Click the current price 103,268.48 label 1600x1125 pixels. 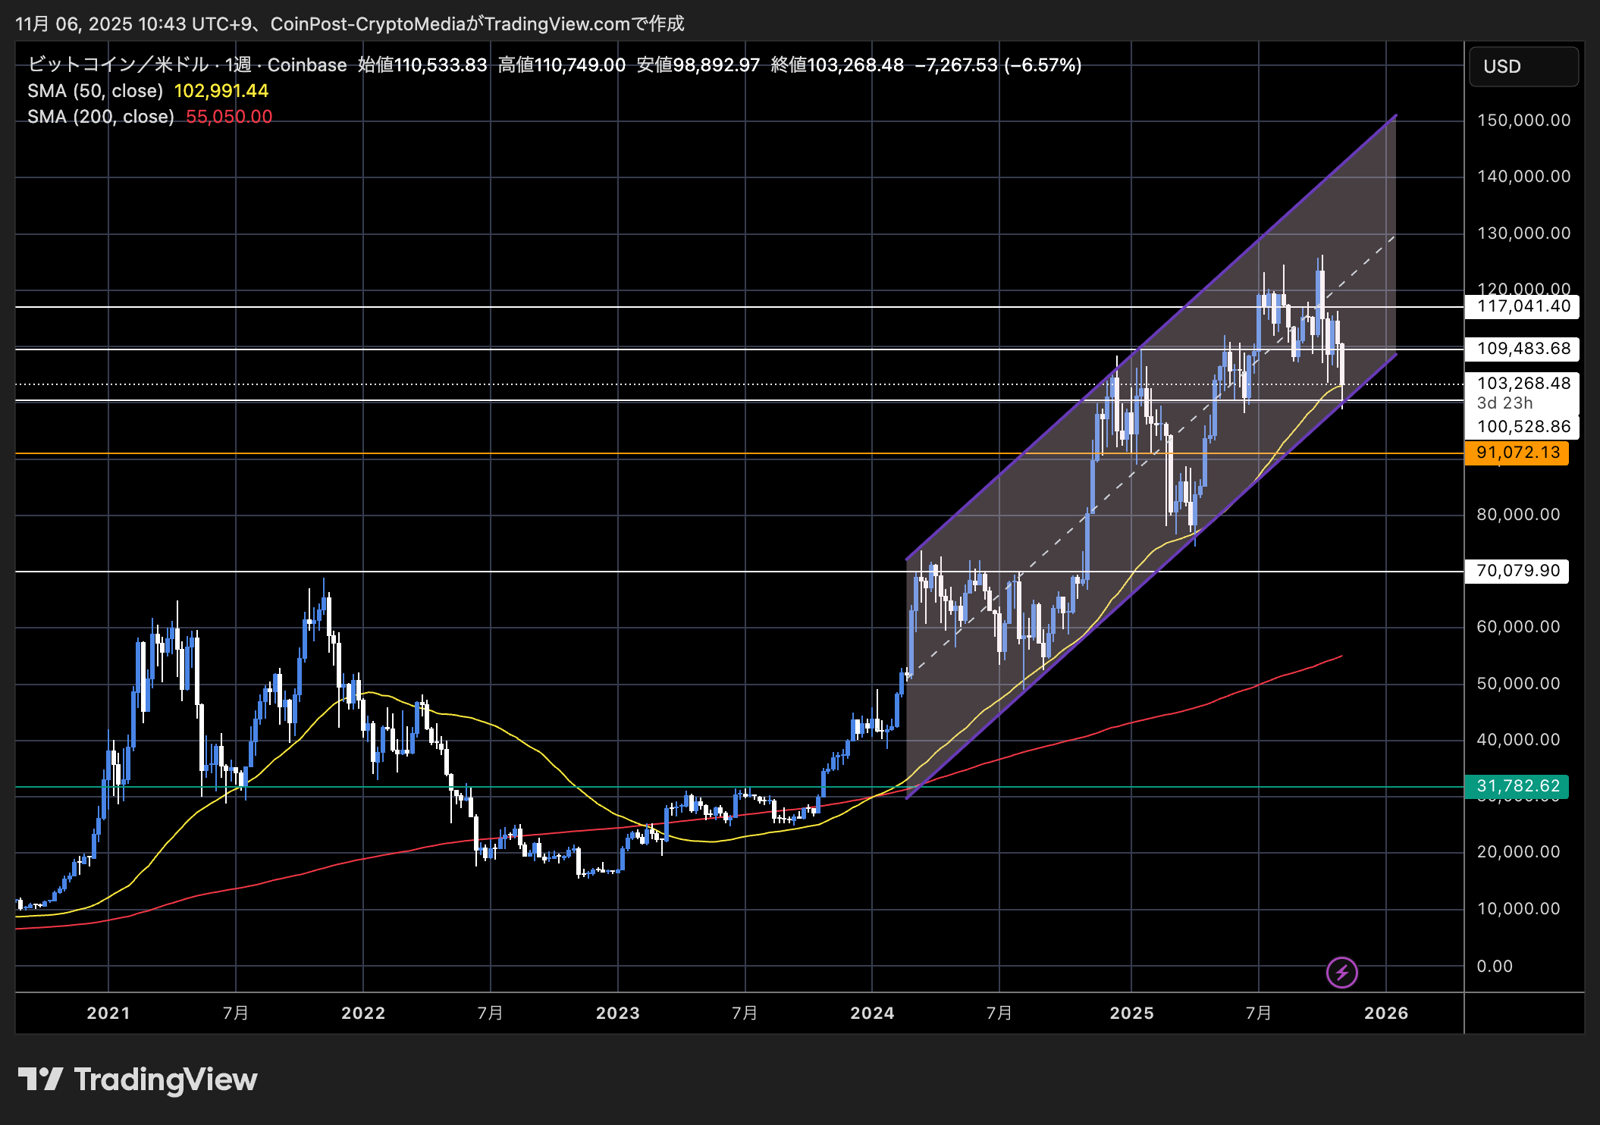(x=1523, y=384)
